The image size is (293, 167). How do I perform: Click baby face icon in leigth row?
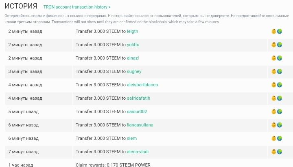(274, 31)
